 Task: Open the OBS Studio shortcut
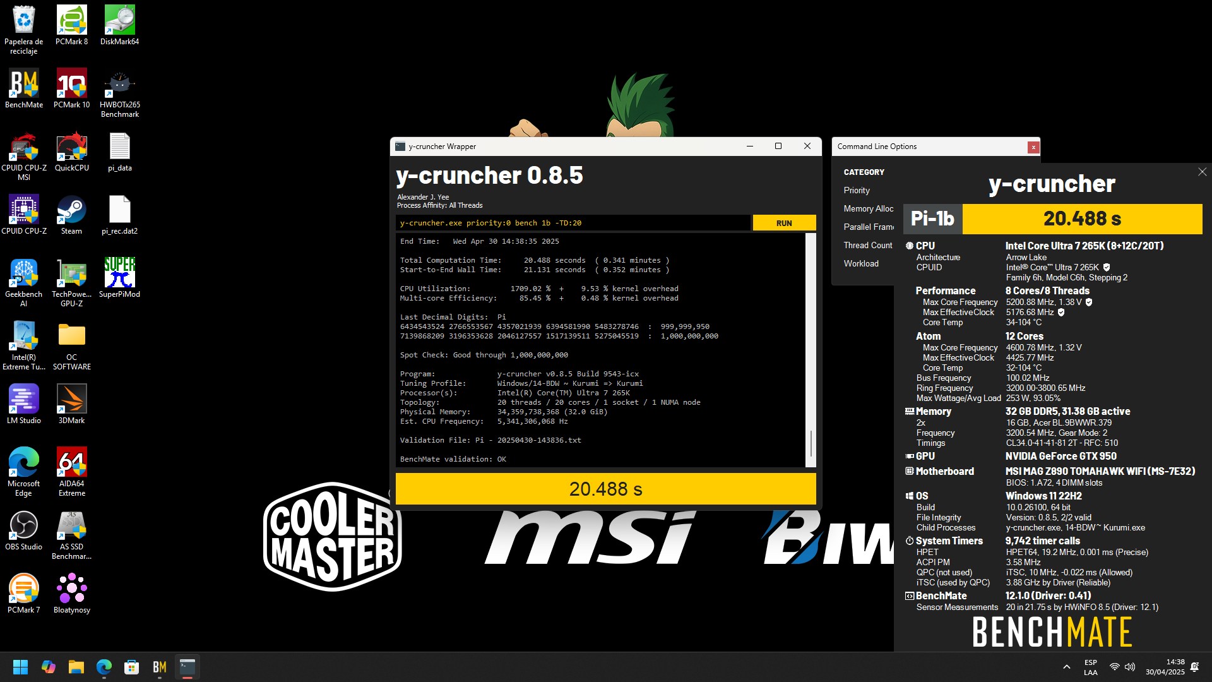coord(24,530)
